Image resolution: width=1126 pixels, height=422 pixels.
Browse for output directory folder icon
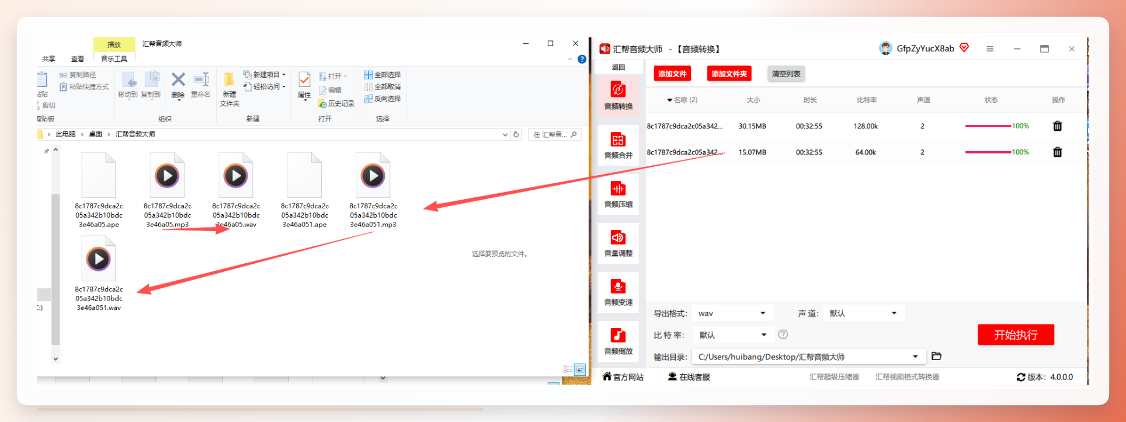tap(936, 356)
